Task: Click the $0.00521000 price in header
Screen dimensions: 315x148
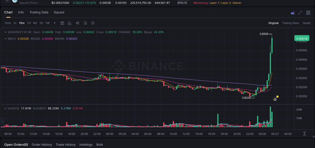Action: coord(60,3)
